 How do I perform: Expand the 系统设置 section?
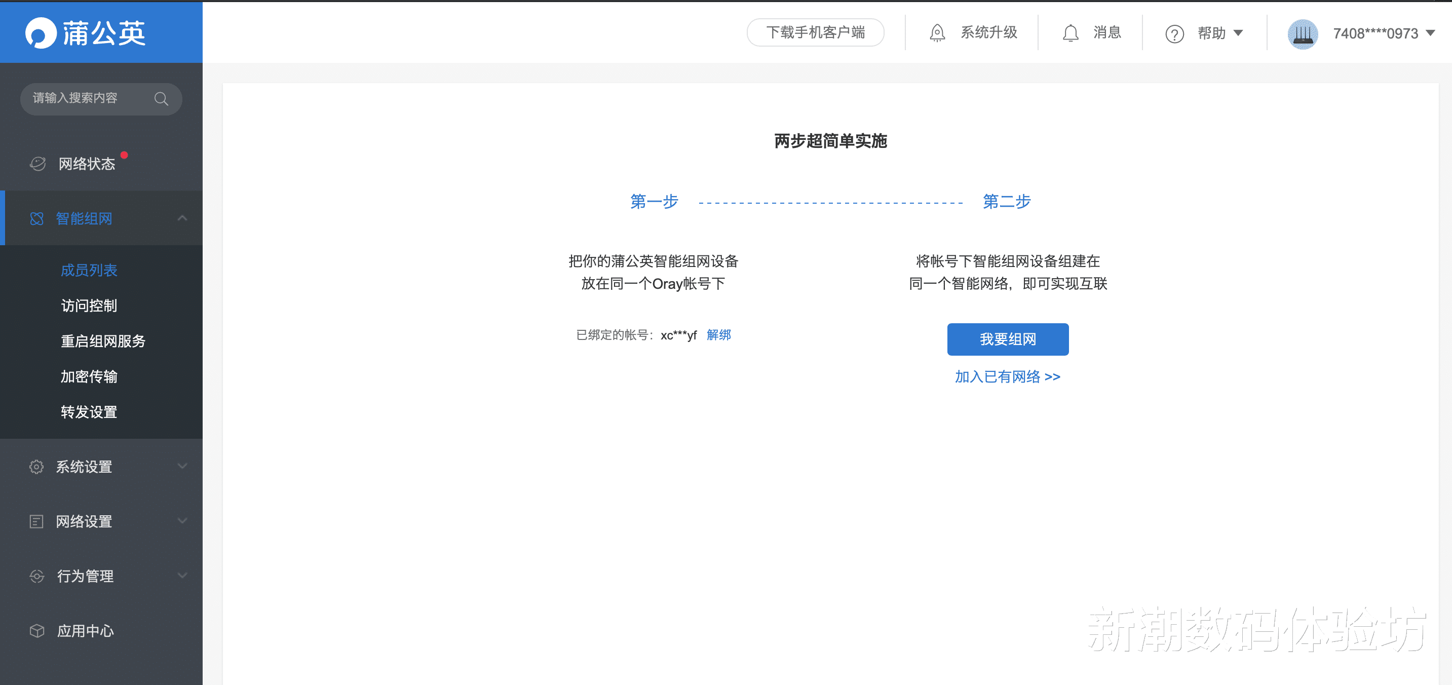click(x=181, y=466)
